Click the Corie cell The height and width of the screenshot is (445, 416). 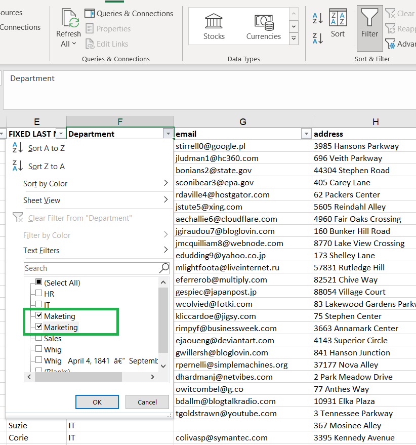(36, 437)
